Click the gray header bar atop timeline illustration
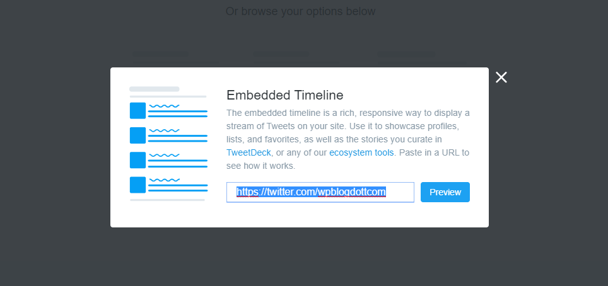 (x=155, y=89)
